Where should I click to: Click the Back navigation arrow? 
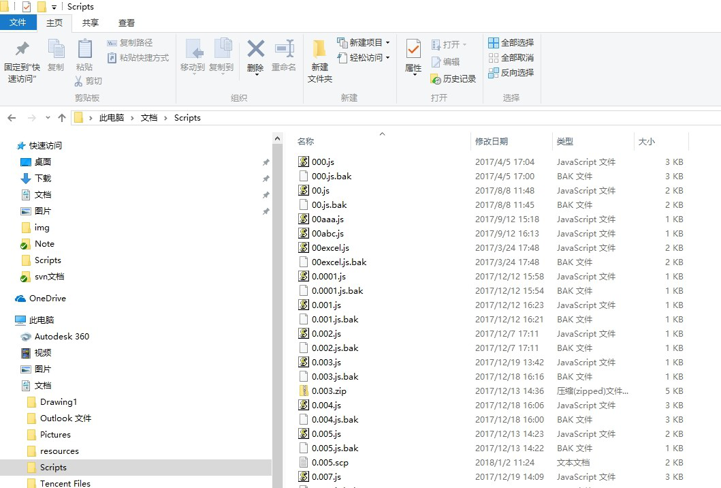[x=12, y=118]
